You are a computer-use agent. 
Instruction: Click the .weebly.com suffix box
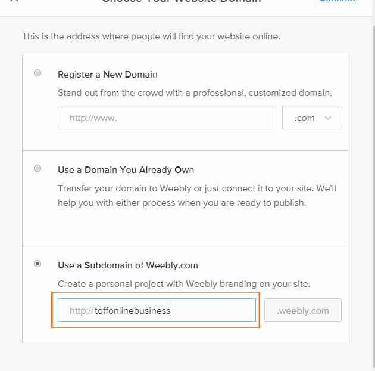pos(303,310)
